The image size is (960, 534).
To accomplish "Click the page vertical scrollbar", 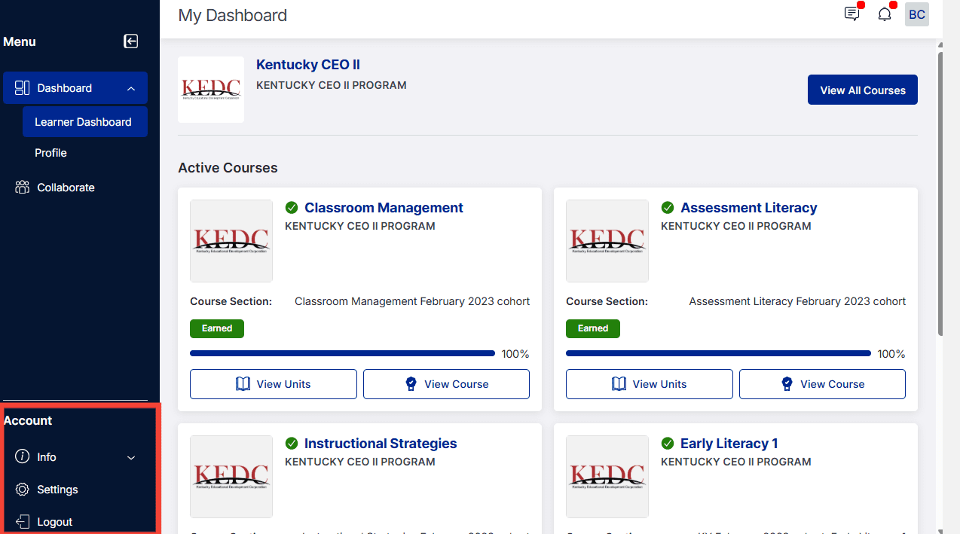I will click(x=940, y=192).
